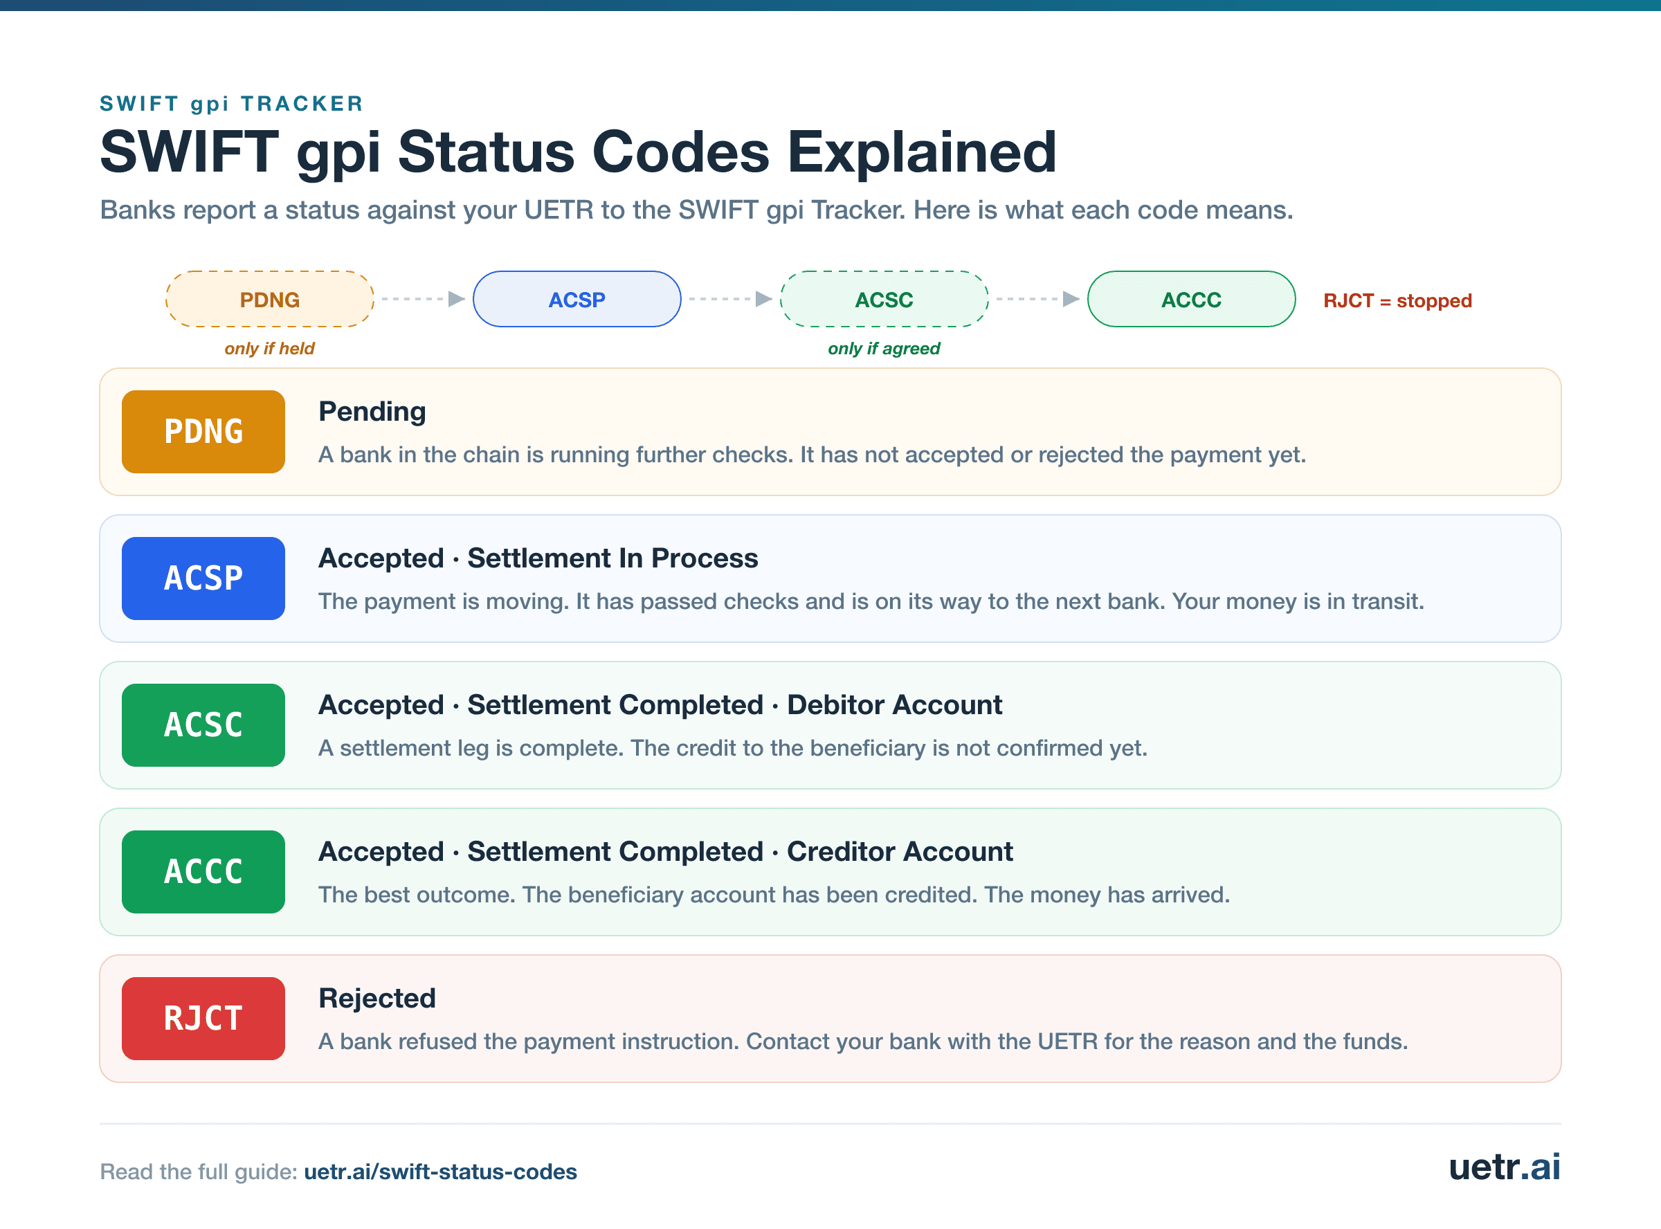Click the description 'The payment is moving'
Viewport: 1661px width, 1229px height.
(871, 601)
